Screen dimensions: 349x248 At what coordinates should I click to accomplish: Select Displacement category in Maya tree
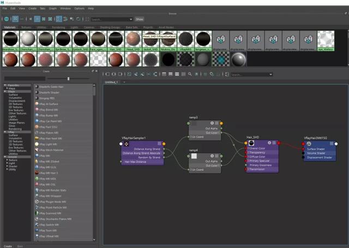click(x=17, y=101)
